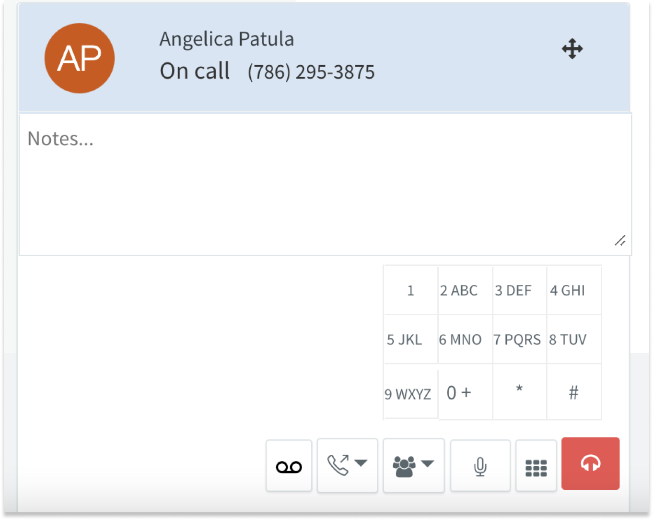
Task: Hang up the call with red button
Action: [x=590, y=463]
